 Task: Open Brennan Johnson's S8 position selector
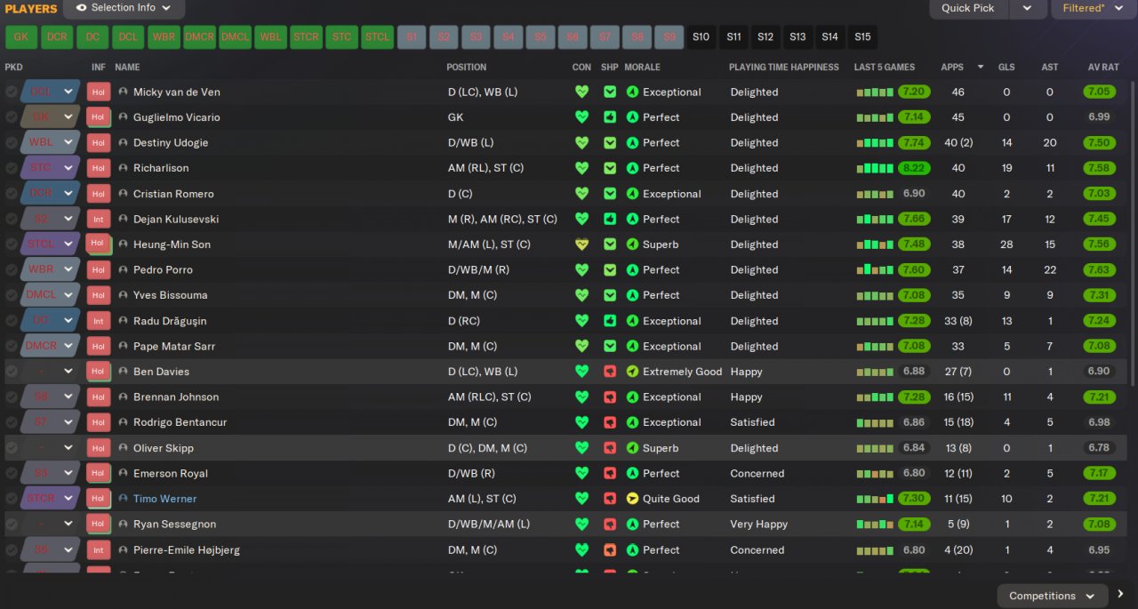pos(50,397)
